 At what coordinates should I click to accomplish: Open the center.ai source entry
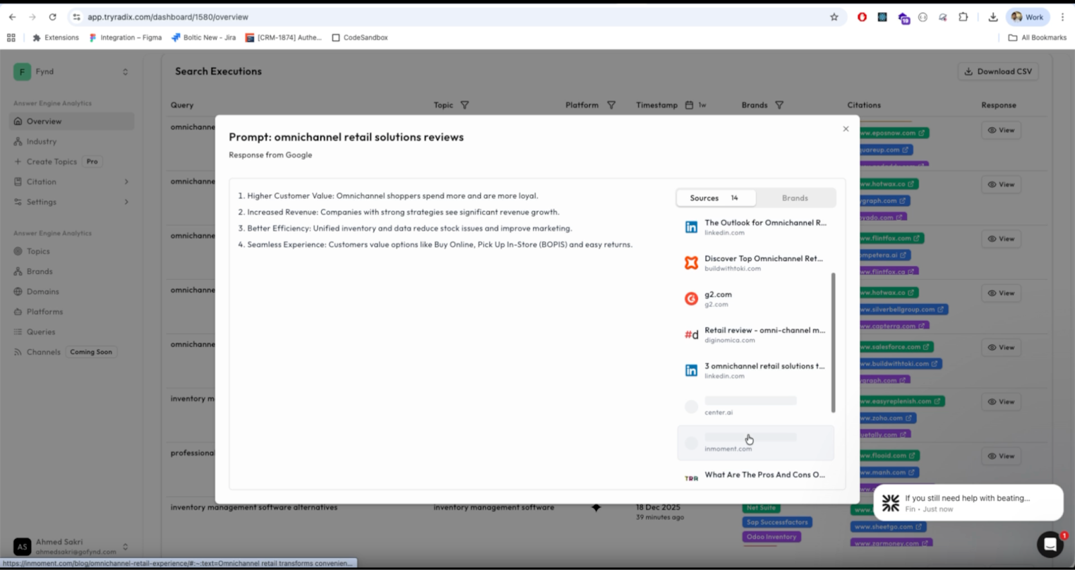[x=756, y=406]
